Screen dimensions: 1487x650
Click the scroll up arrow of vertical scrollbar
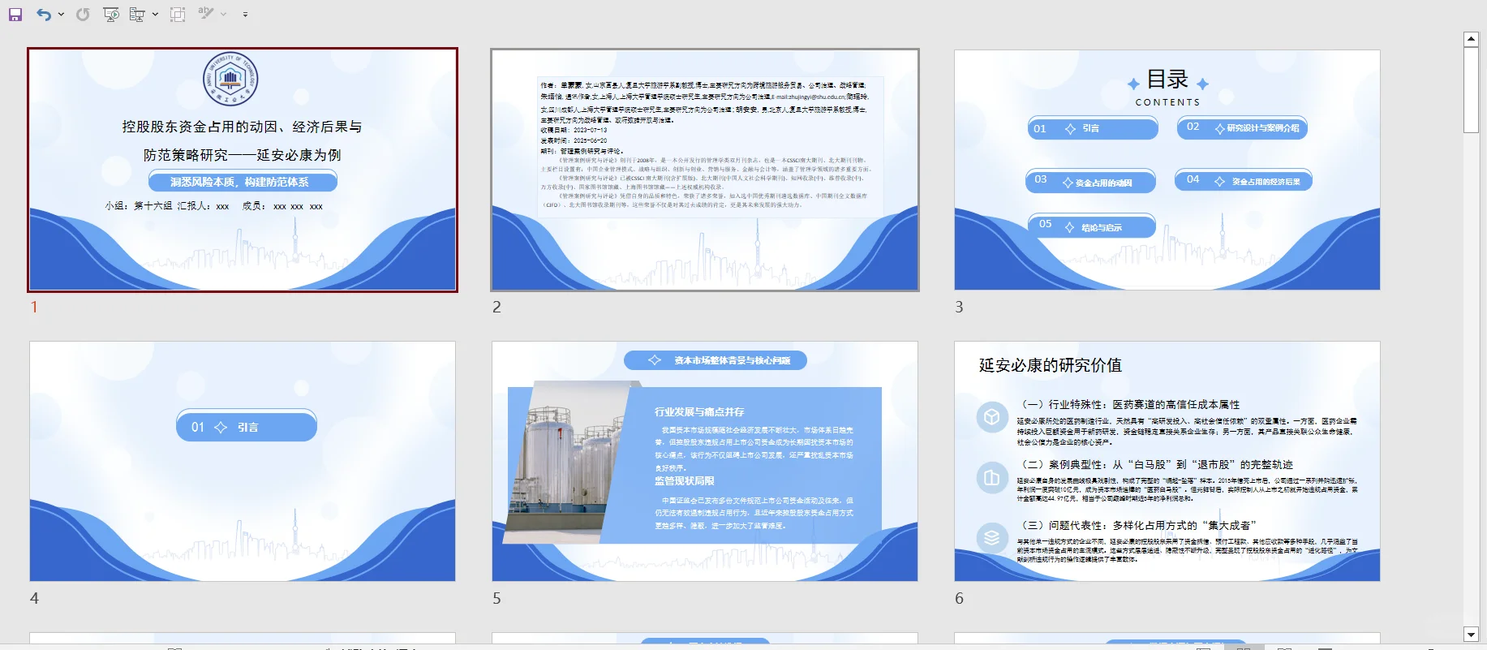coord(1471,39)
